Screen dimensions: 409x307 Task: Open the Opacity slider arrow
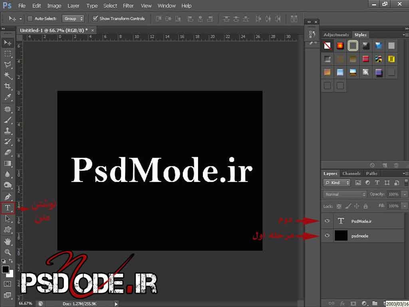tap(405, 195)
